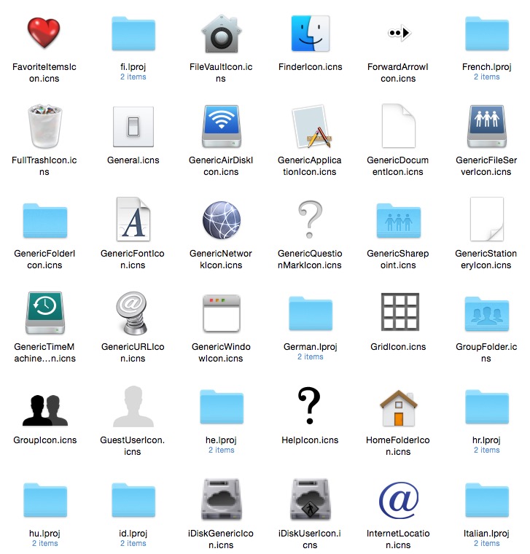Select the ForwardArrowIcon.icns arrow icon
This screenshot has width=530, height=554.
[399, 34]
